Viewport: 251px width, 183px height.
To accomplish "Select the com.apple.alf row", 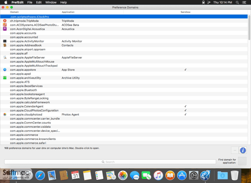I will tap(124, 53).
